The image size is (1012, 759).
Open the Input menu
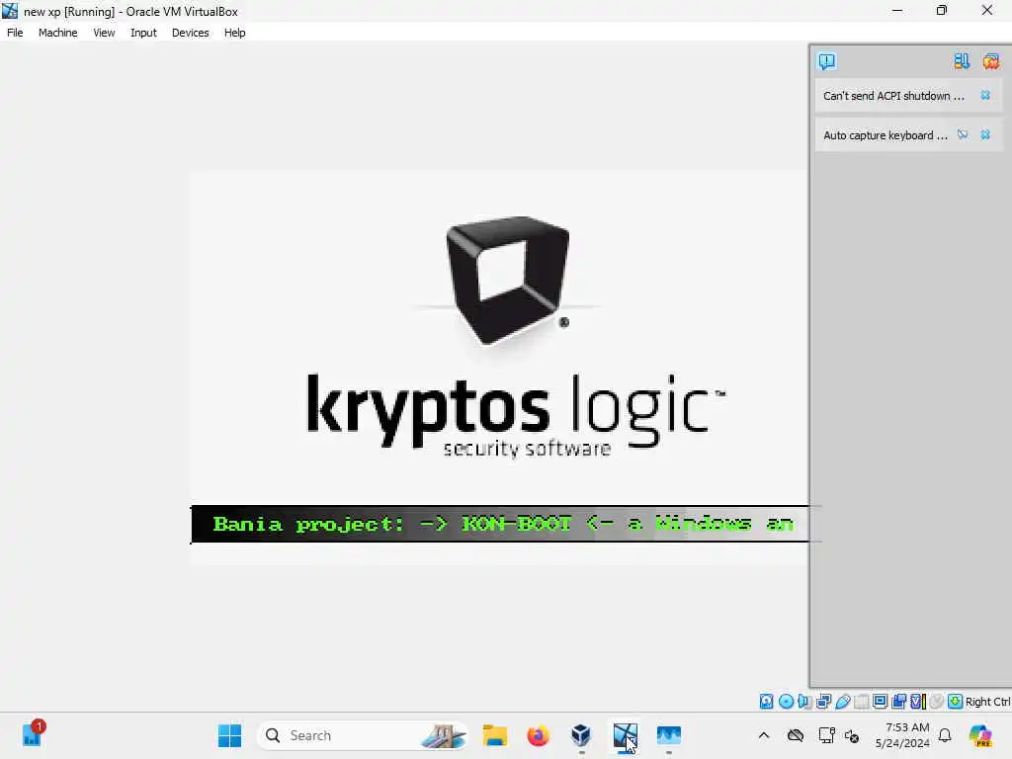(x=143, y=33)
